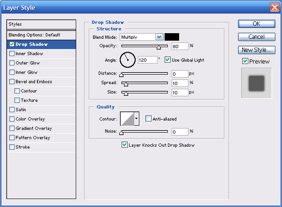
Task: Click the Distance value input field
Action: 180,74
